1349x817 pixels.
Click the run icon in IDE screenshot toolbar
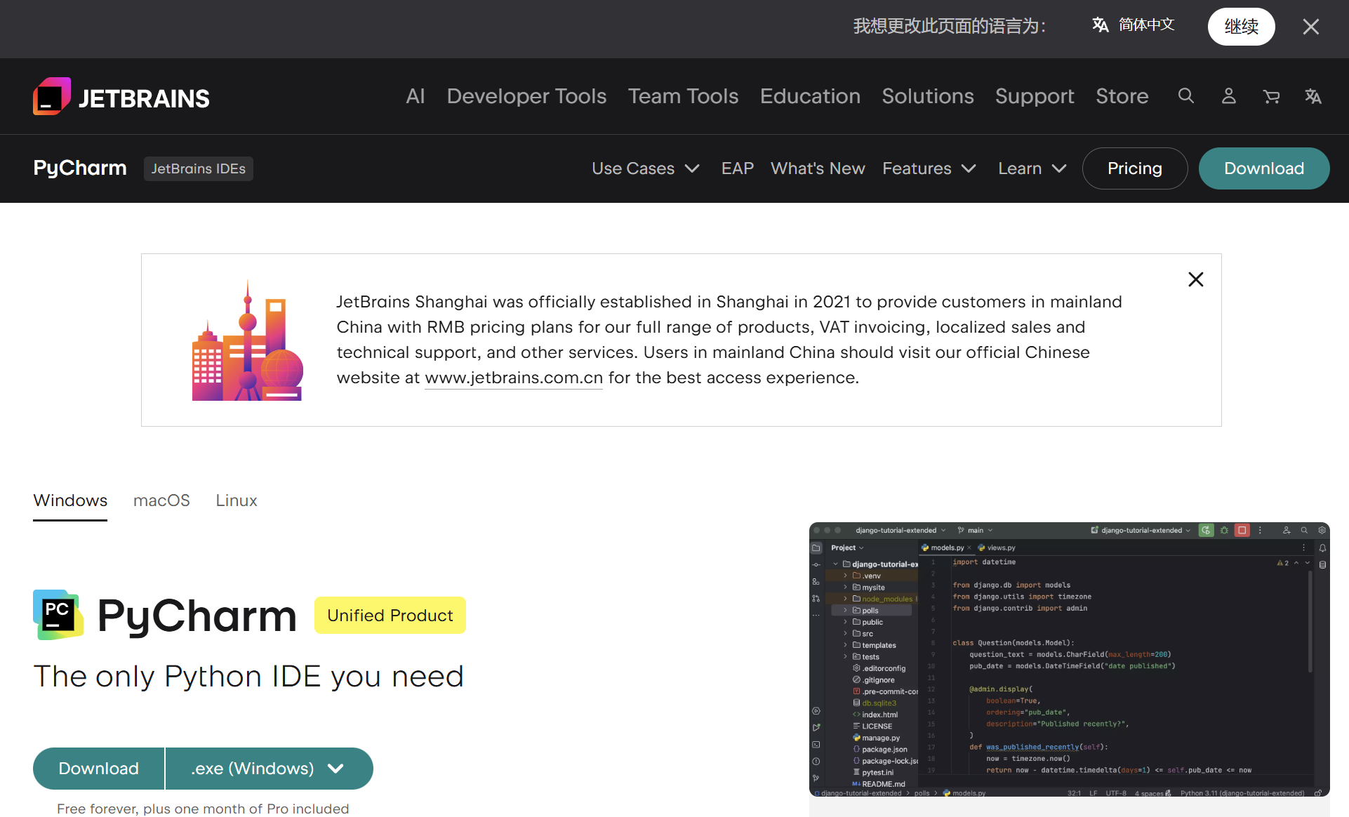tap(1206, 531)
